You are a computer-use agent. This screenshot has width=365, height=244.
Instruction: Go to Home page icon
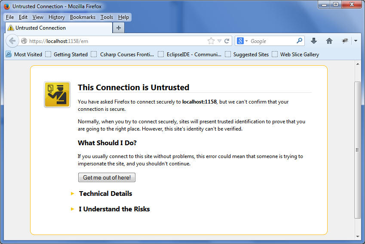pos(329,41)
